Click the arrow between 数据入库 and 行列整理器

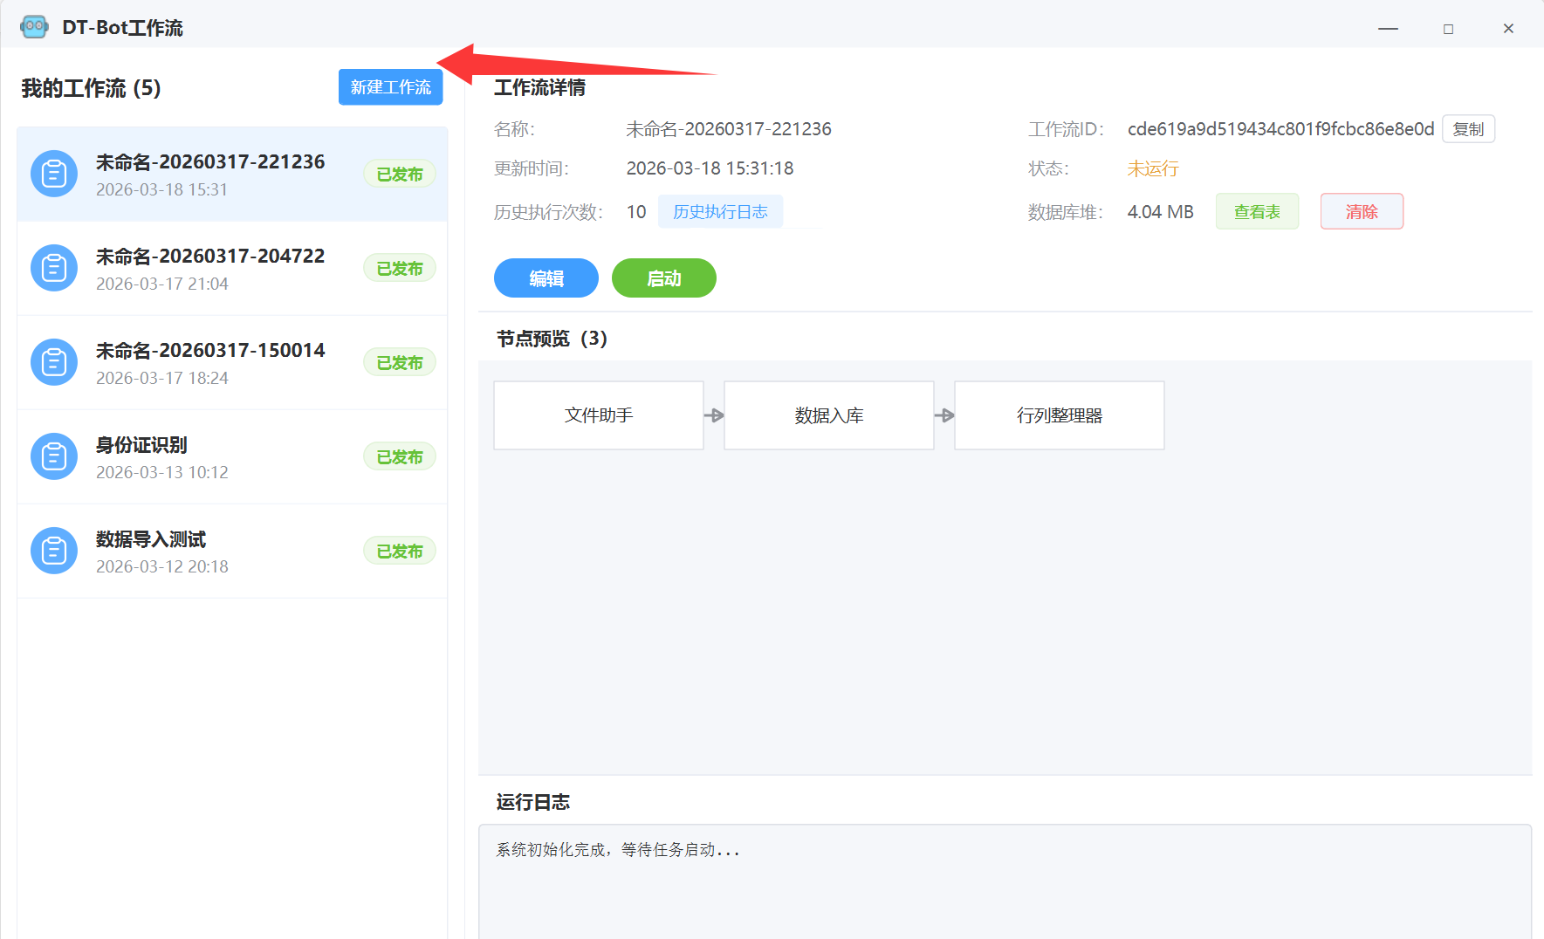click(944, 415)
